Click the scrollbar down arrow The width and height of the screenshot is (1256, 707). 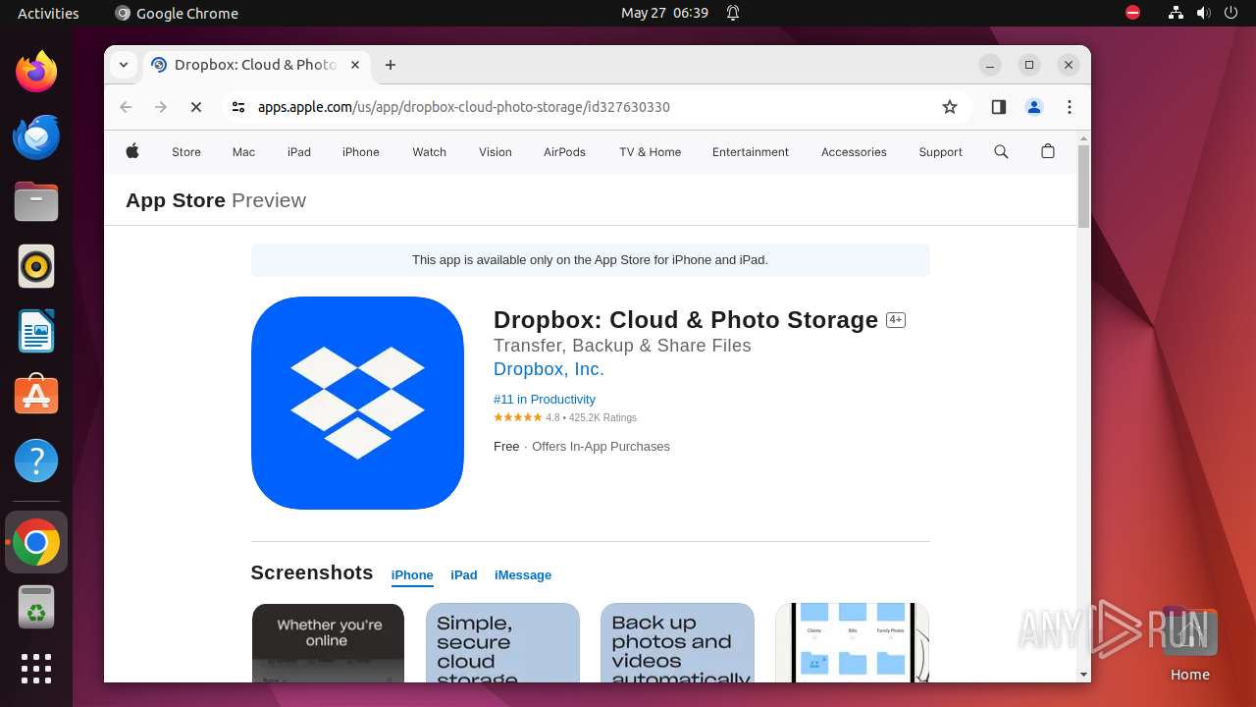[x=1084, y=675]
